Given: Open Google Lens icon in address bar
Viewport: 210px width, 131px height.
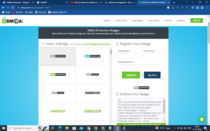Looking at the screenshot, I should pos(168,8).
